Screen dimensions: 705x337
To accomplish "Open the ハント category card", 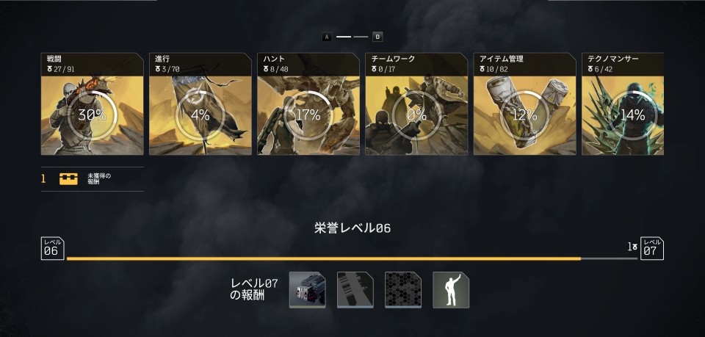I will click(x=308, y=104).
